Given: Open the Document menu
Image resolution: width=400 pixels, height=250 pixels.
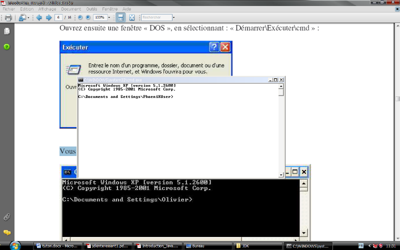Looking at the screenshot, I should [71, 9].
